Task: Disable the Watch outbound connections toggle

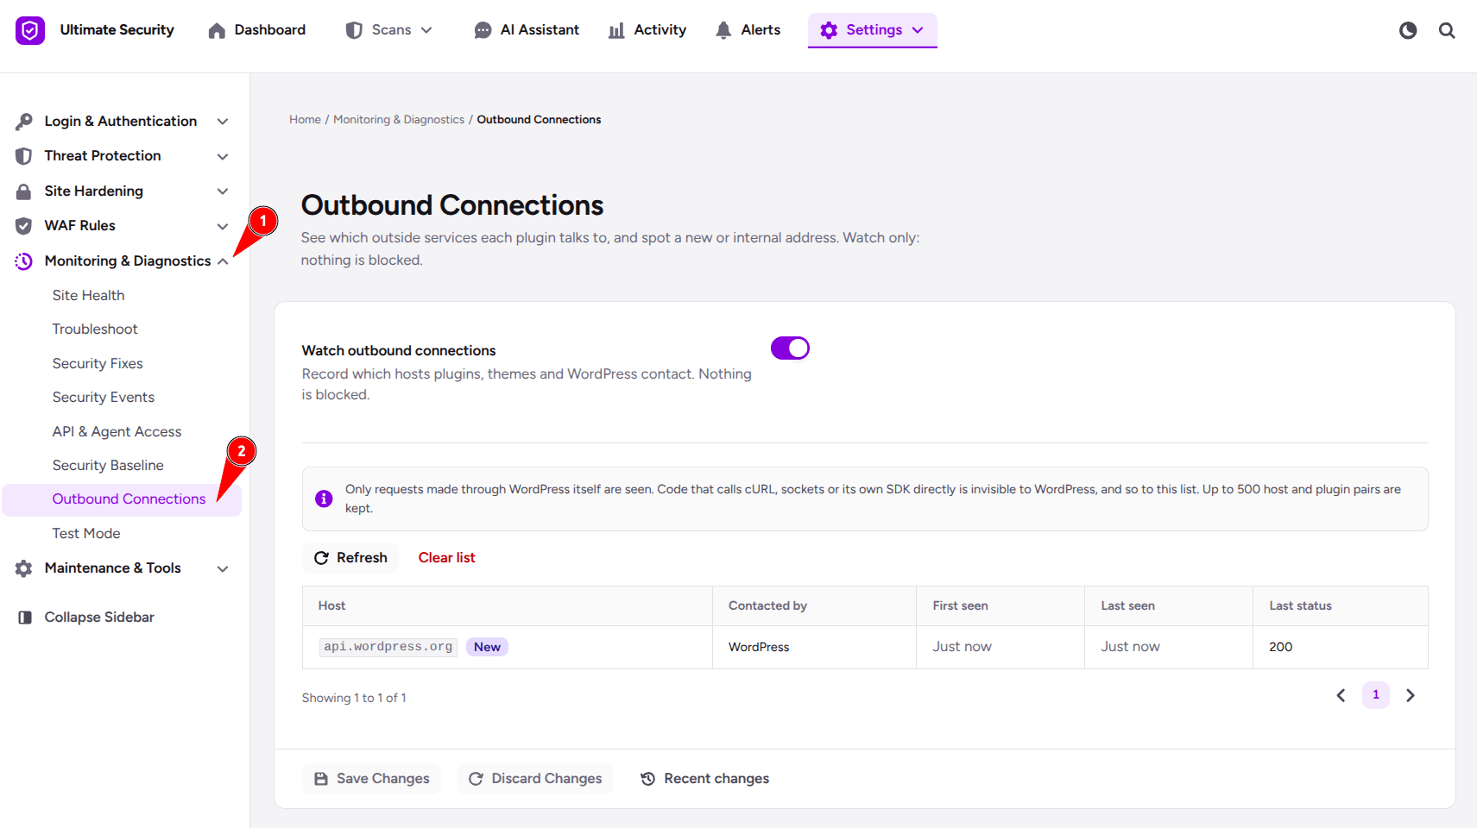Action: (790, 348)
